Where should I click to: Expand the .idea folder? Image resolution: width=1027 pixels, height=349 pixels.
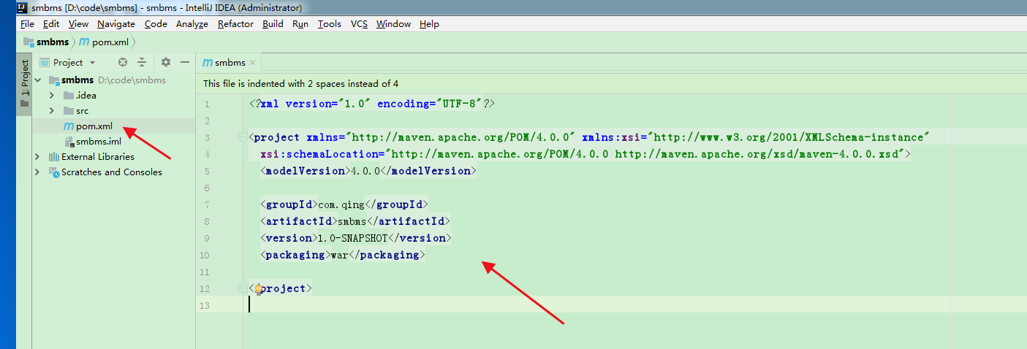tap(52, 96)
